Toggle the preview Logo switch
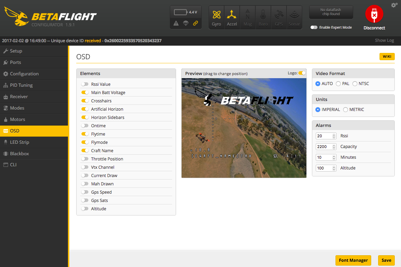The height and width of the screenshot is (267, 401). 302,73
